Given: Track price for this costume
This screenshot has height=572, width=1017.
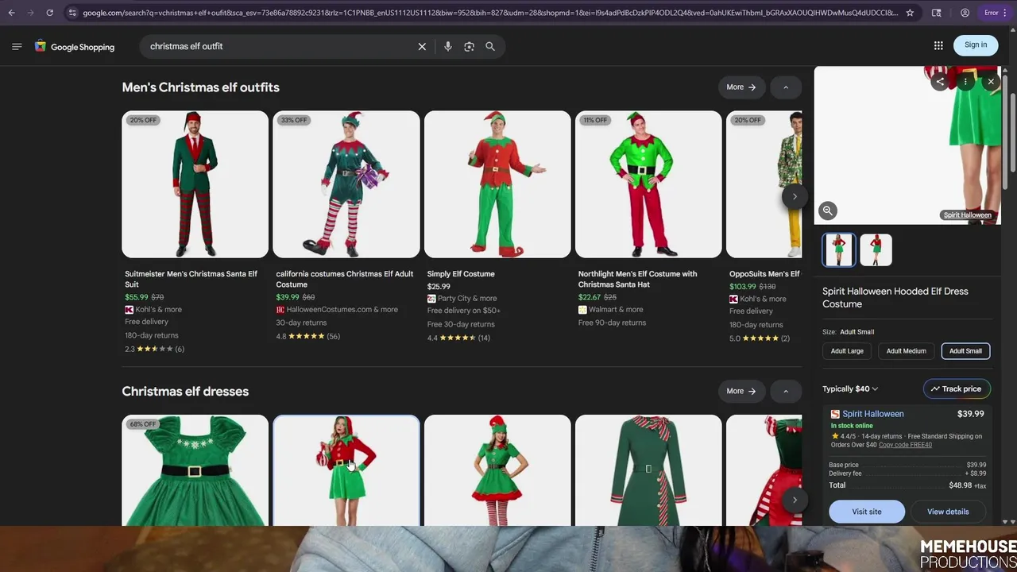Looking at the screenshot, I should pyautogui.click(x=957, y=389).
